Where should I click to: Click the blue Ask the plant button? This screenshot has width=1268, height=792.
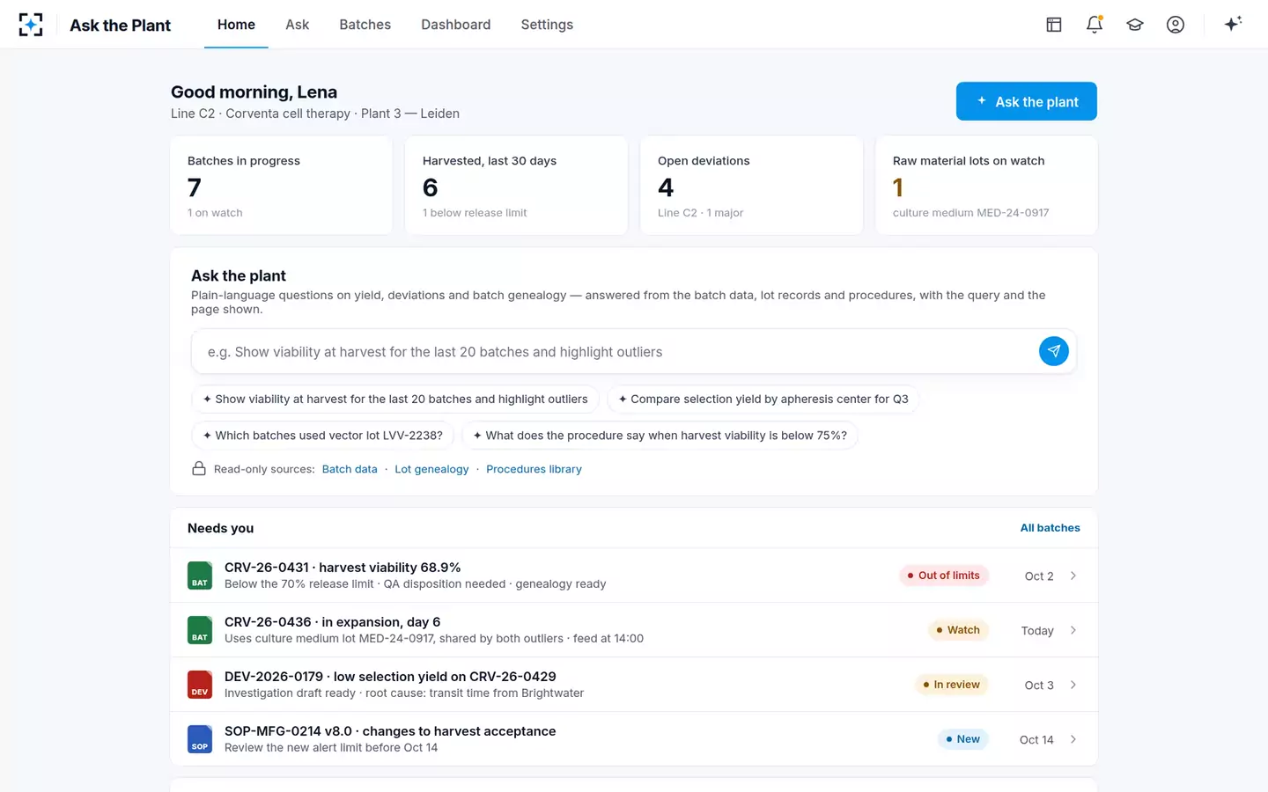pos(1027,101)
